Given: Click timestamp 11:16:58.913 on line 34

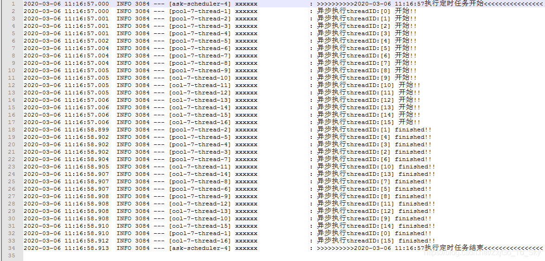Looking at the screenshot, I should click(x=87, y=248).
